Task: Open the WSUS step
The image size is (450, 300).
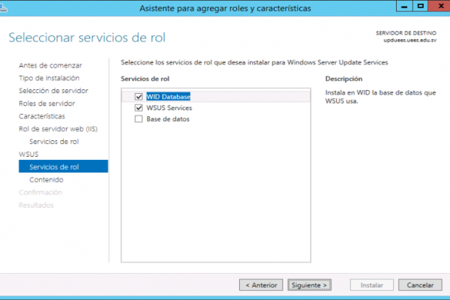Action: [28, 154]
